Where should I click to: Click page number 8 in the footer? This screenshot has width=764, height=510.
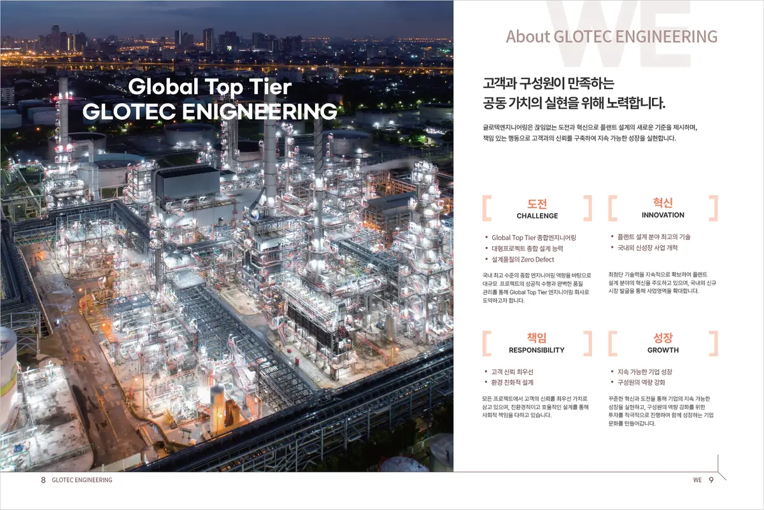pyautogui.click(x=43, y=480)
